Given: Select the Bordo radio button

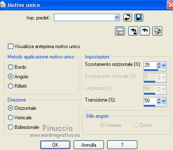Looking at the screenshot, I should (10, 67).
